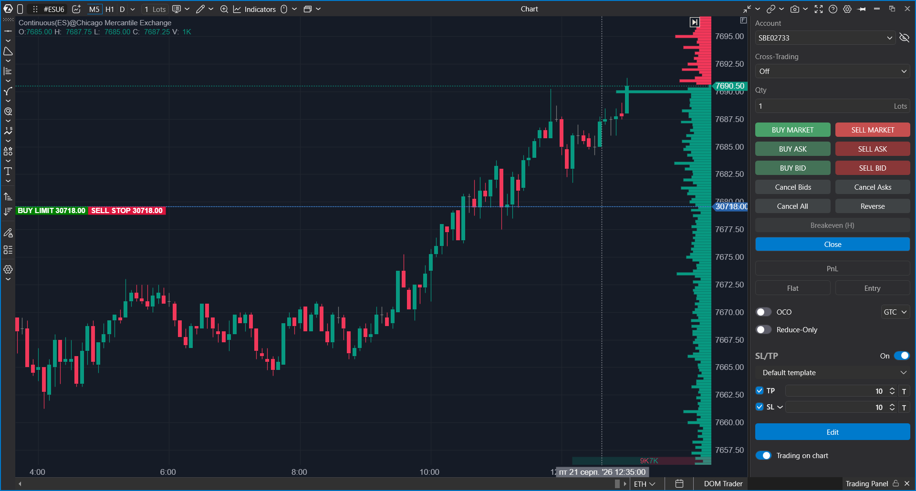
Task: Select the volume profile drawing tool
Action: point(8,71)
